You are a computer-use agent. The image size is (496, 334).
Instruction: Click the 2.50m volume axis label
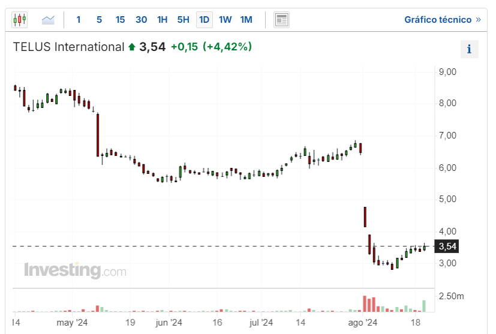(452, 296)
